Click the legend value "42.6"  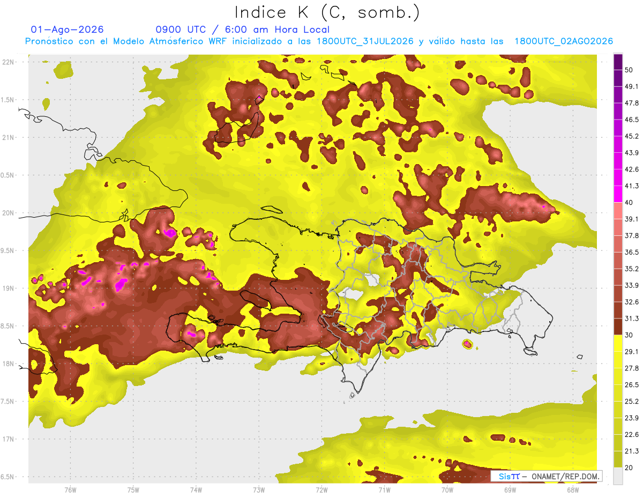631,169
